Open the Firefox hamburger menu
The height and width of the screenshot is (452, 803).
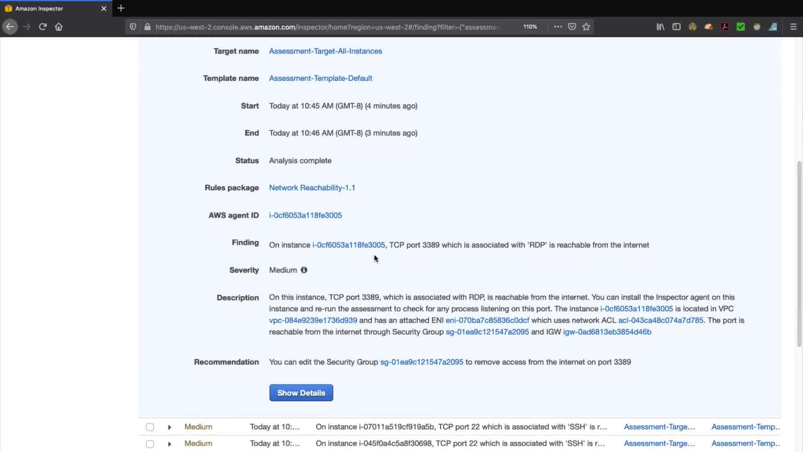(x=793, y=27)
